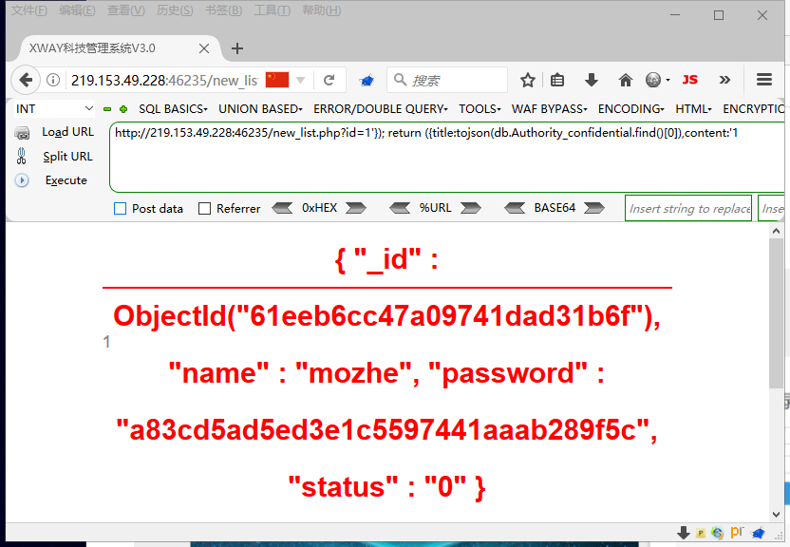The height and width of the screenshot is (547, 790).
Task: Open the 帮助(H) menu
Action: pos(322,10)
